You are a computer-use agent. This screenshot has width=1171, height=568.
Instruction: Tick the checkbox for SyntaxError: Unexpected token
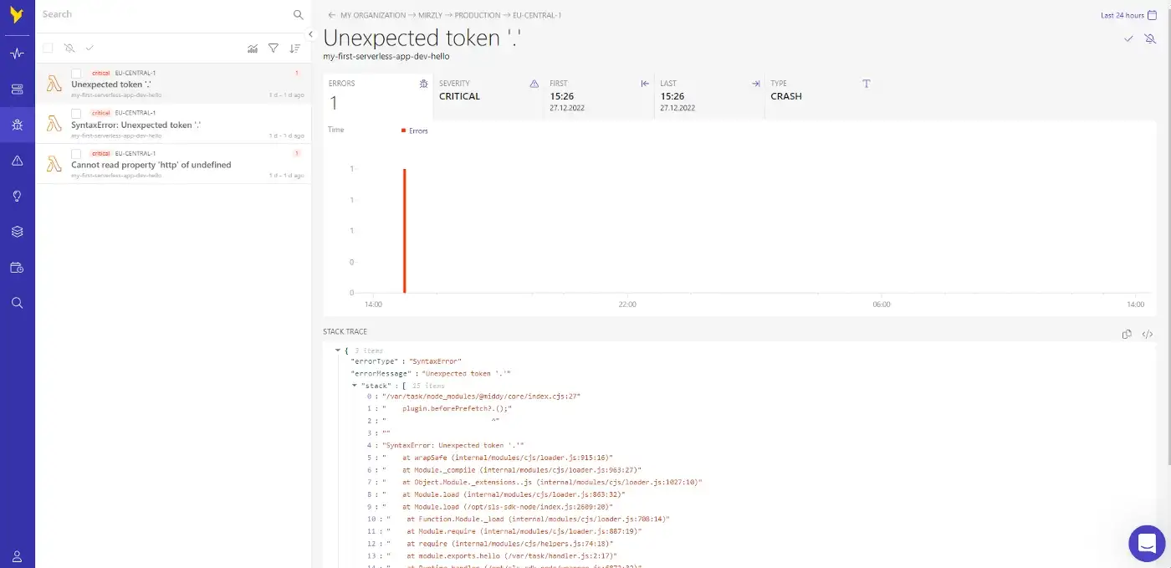tap(76, 113)
